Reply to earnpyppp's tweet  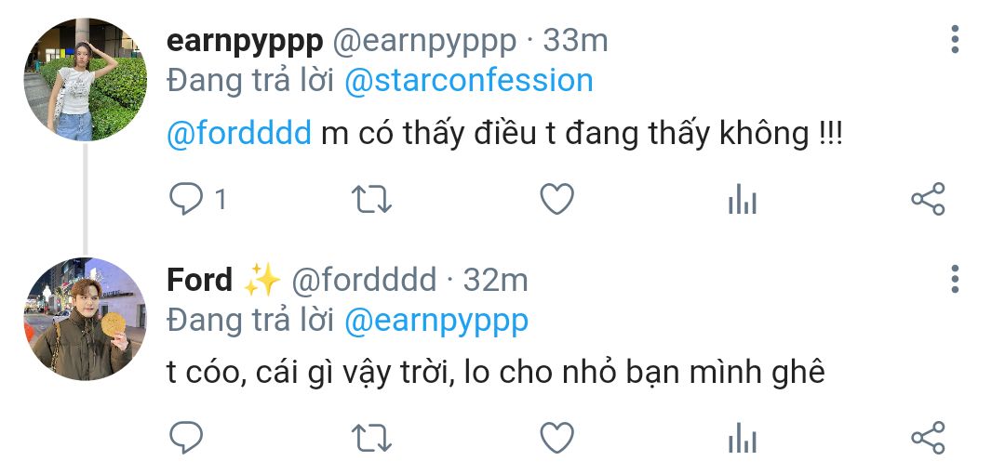(186, 199)
